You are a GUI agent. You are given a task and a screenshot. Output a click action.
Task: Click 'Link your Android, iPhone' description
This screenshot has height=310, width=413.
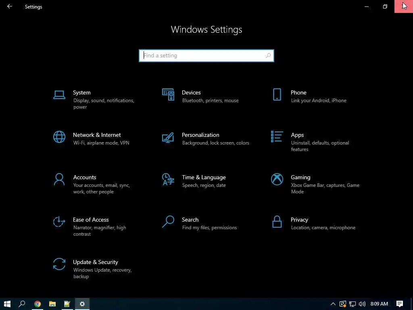(x=319, y=101)
